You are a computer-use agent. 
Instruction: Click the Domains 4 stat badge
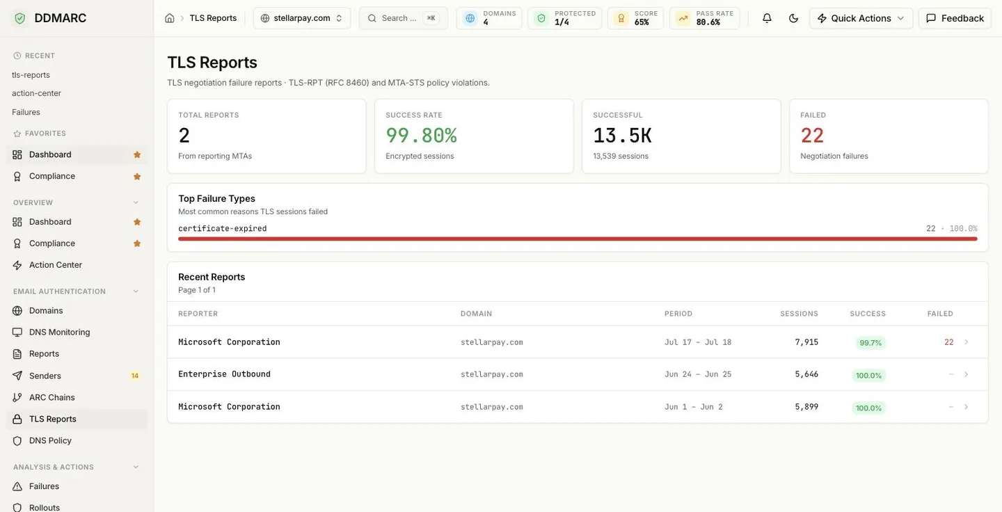489,18
